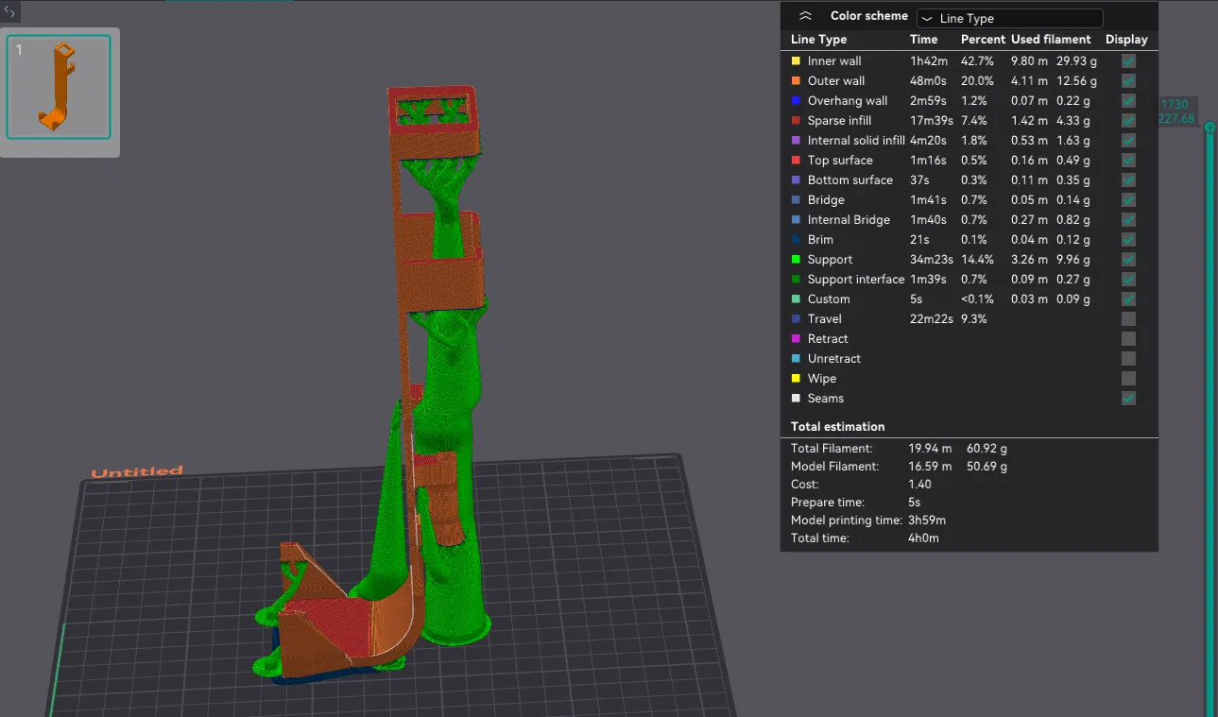1218x717 pixels.
Task: Click Model printing time '3h59m'
Action: pos(927,521)
